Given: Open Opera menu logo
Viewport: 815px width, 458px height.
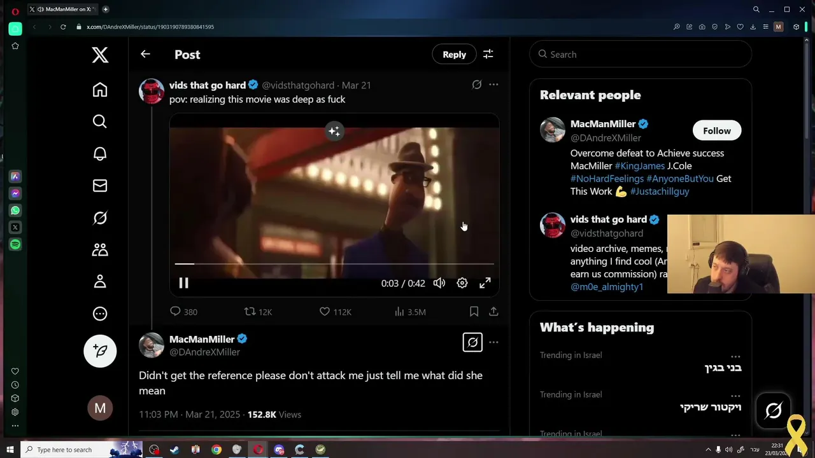Looking at the screenshot, I should tap(15, 11).
